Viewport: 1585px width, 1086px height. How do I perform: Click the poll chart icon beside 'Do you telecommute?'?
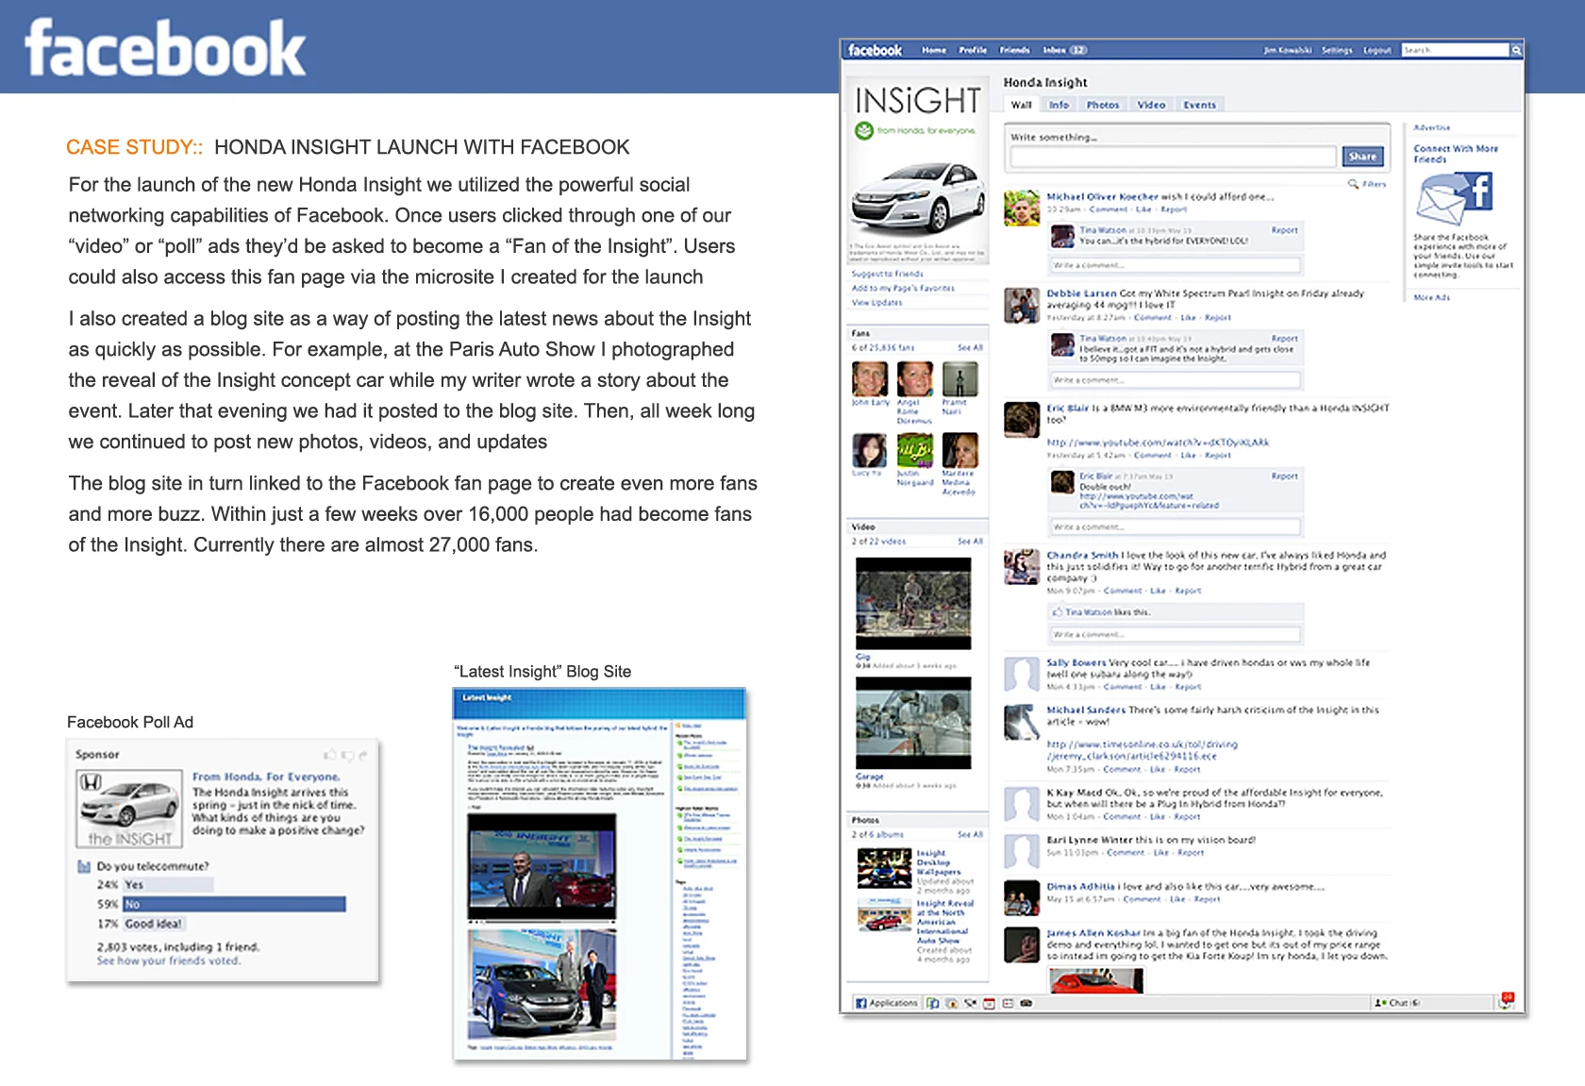coord(84,866)
